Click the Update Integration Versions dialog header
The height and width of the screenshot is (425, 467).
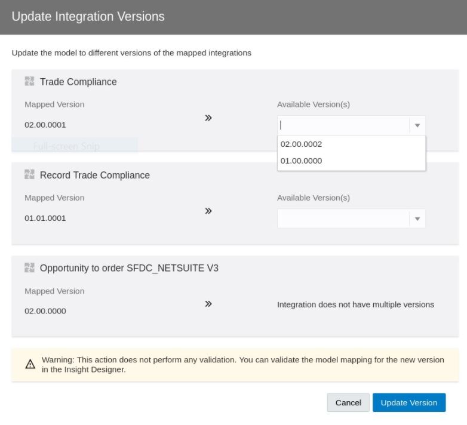coord(88,17)
